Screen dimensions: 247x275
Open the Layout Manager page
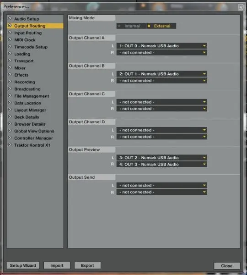(x=30, y=110)
